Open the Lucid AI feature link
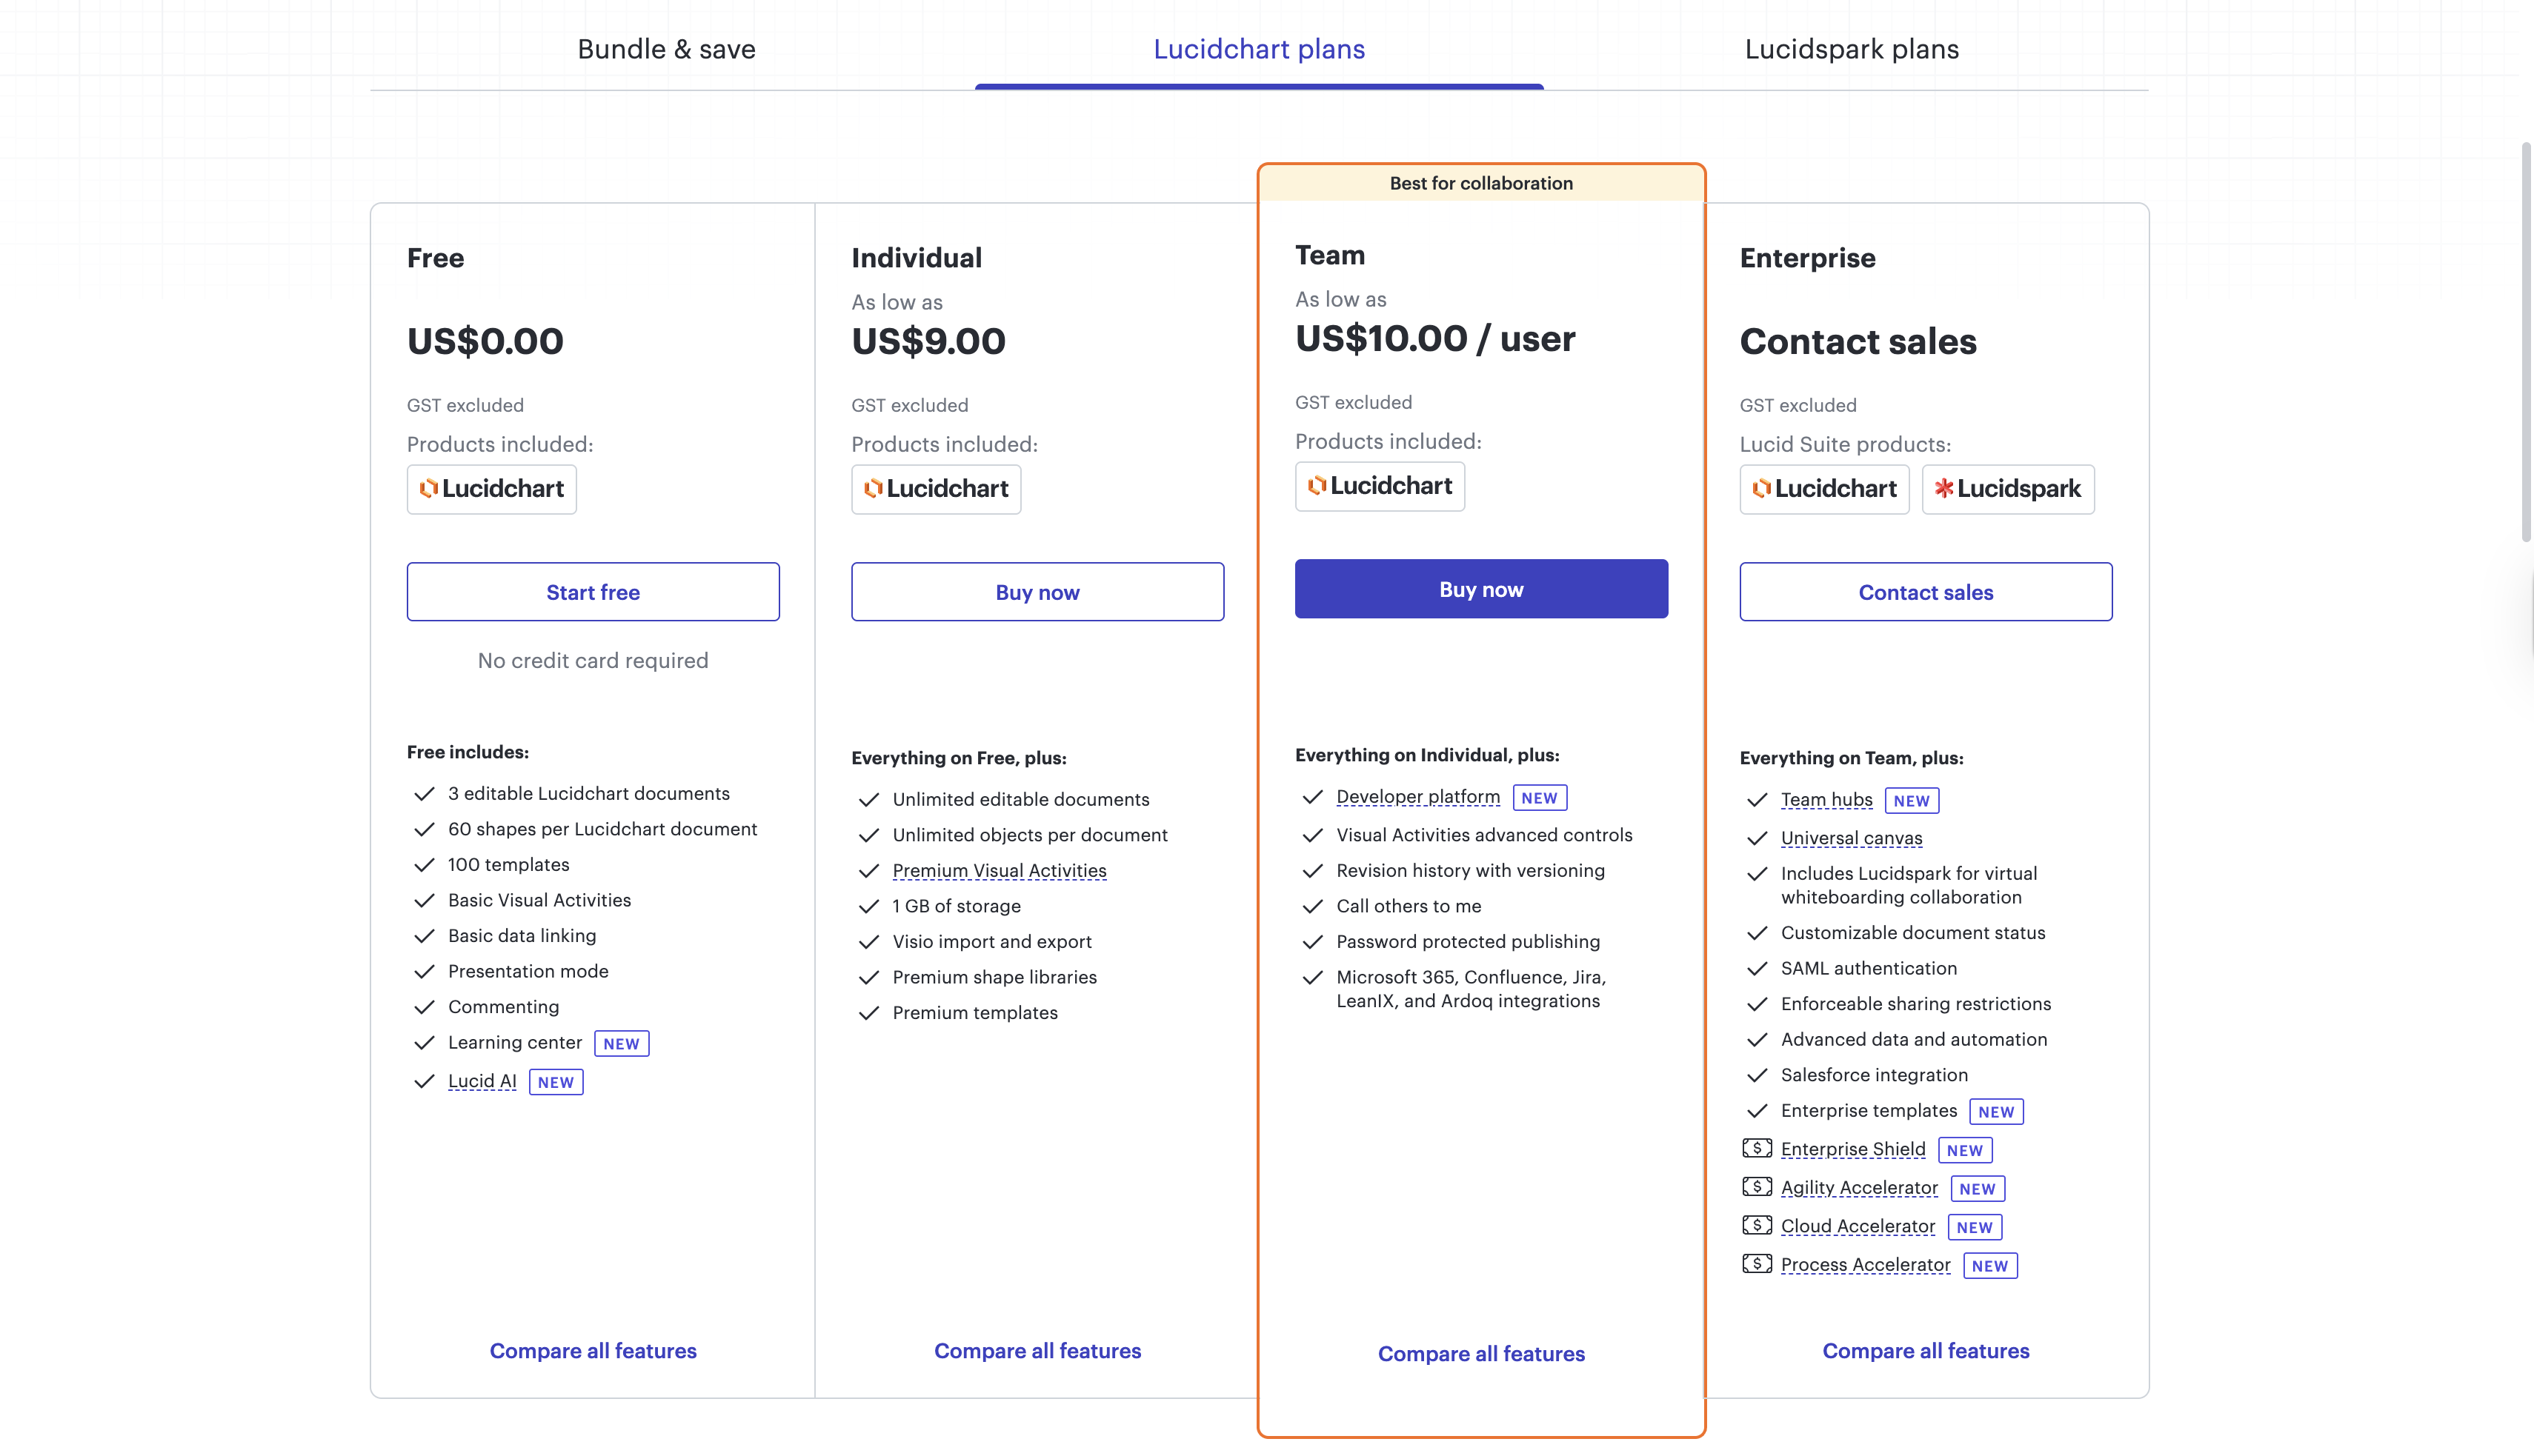2534x1456 pixels. [x=482, y=1081]
